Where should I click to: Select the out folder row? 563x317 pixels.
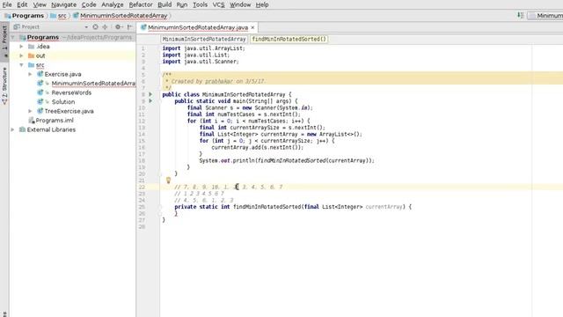pos(73,55)
